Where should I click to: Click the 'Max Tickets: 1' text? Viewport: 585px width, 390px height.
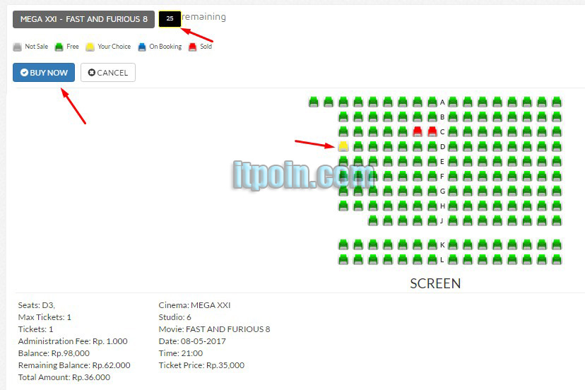tap(45, 317)
